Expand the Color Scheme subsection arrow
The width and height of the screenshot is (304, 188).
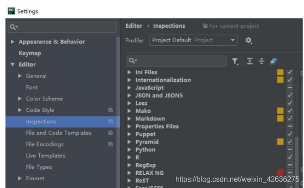tap(20, 99)
